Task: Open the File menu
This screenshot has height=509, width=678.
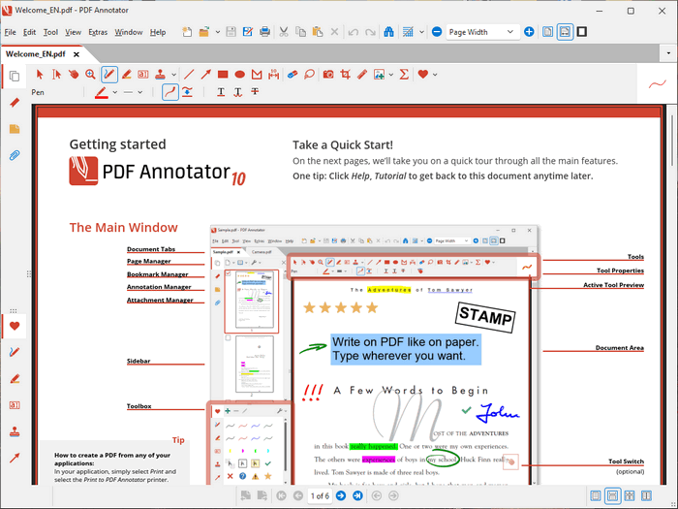Action: 10,32
